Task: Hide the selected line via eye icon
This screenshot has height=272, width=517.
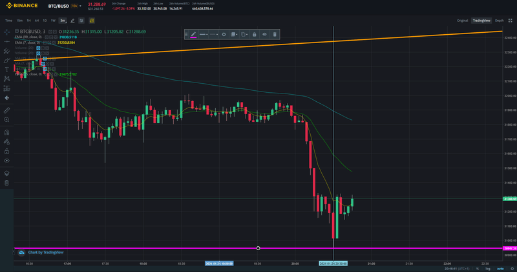Action: [264, 34]
